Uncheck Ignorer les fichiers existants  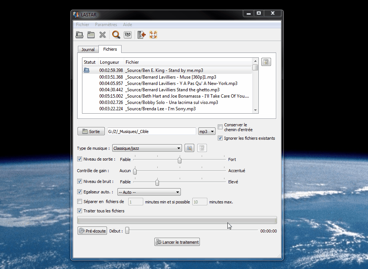point(220,138)
